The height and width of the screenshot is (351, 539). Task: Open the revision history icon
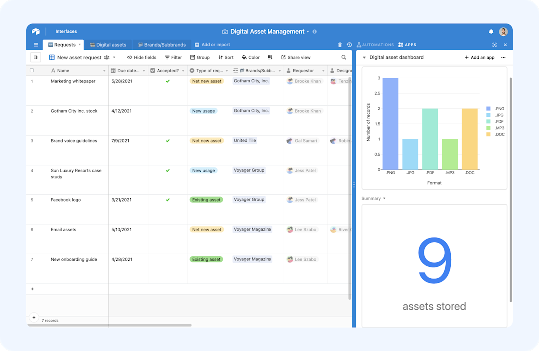tap(350, 45)
